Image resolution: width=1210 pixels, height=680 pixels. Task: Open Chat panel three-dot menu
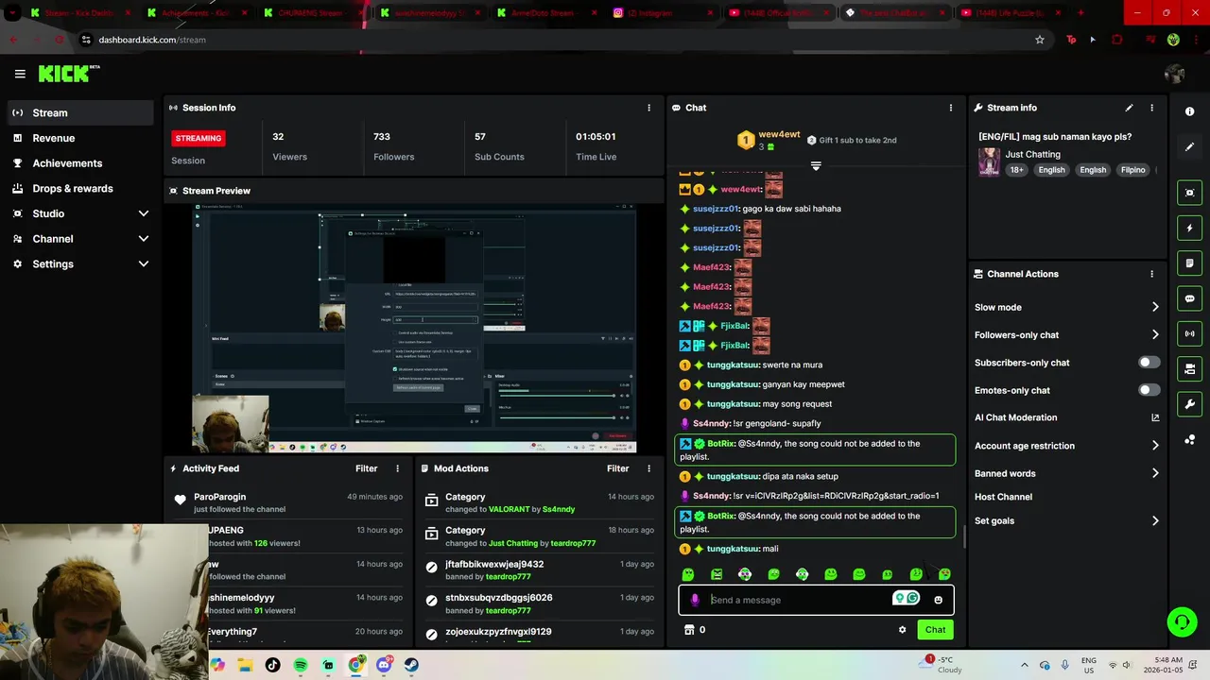951,108
